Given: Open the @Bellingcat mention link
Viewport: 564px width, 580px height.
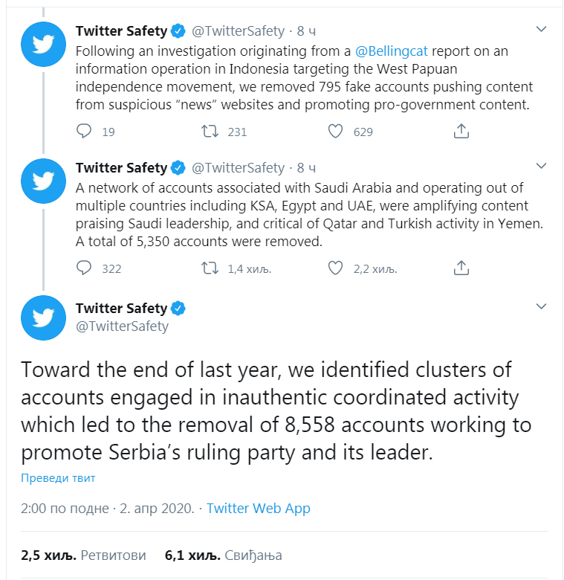Looking at the screenshot, I should pos(392,51).
